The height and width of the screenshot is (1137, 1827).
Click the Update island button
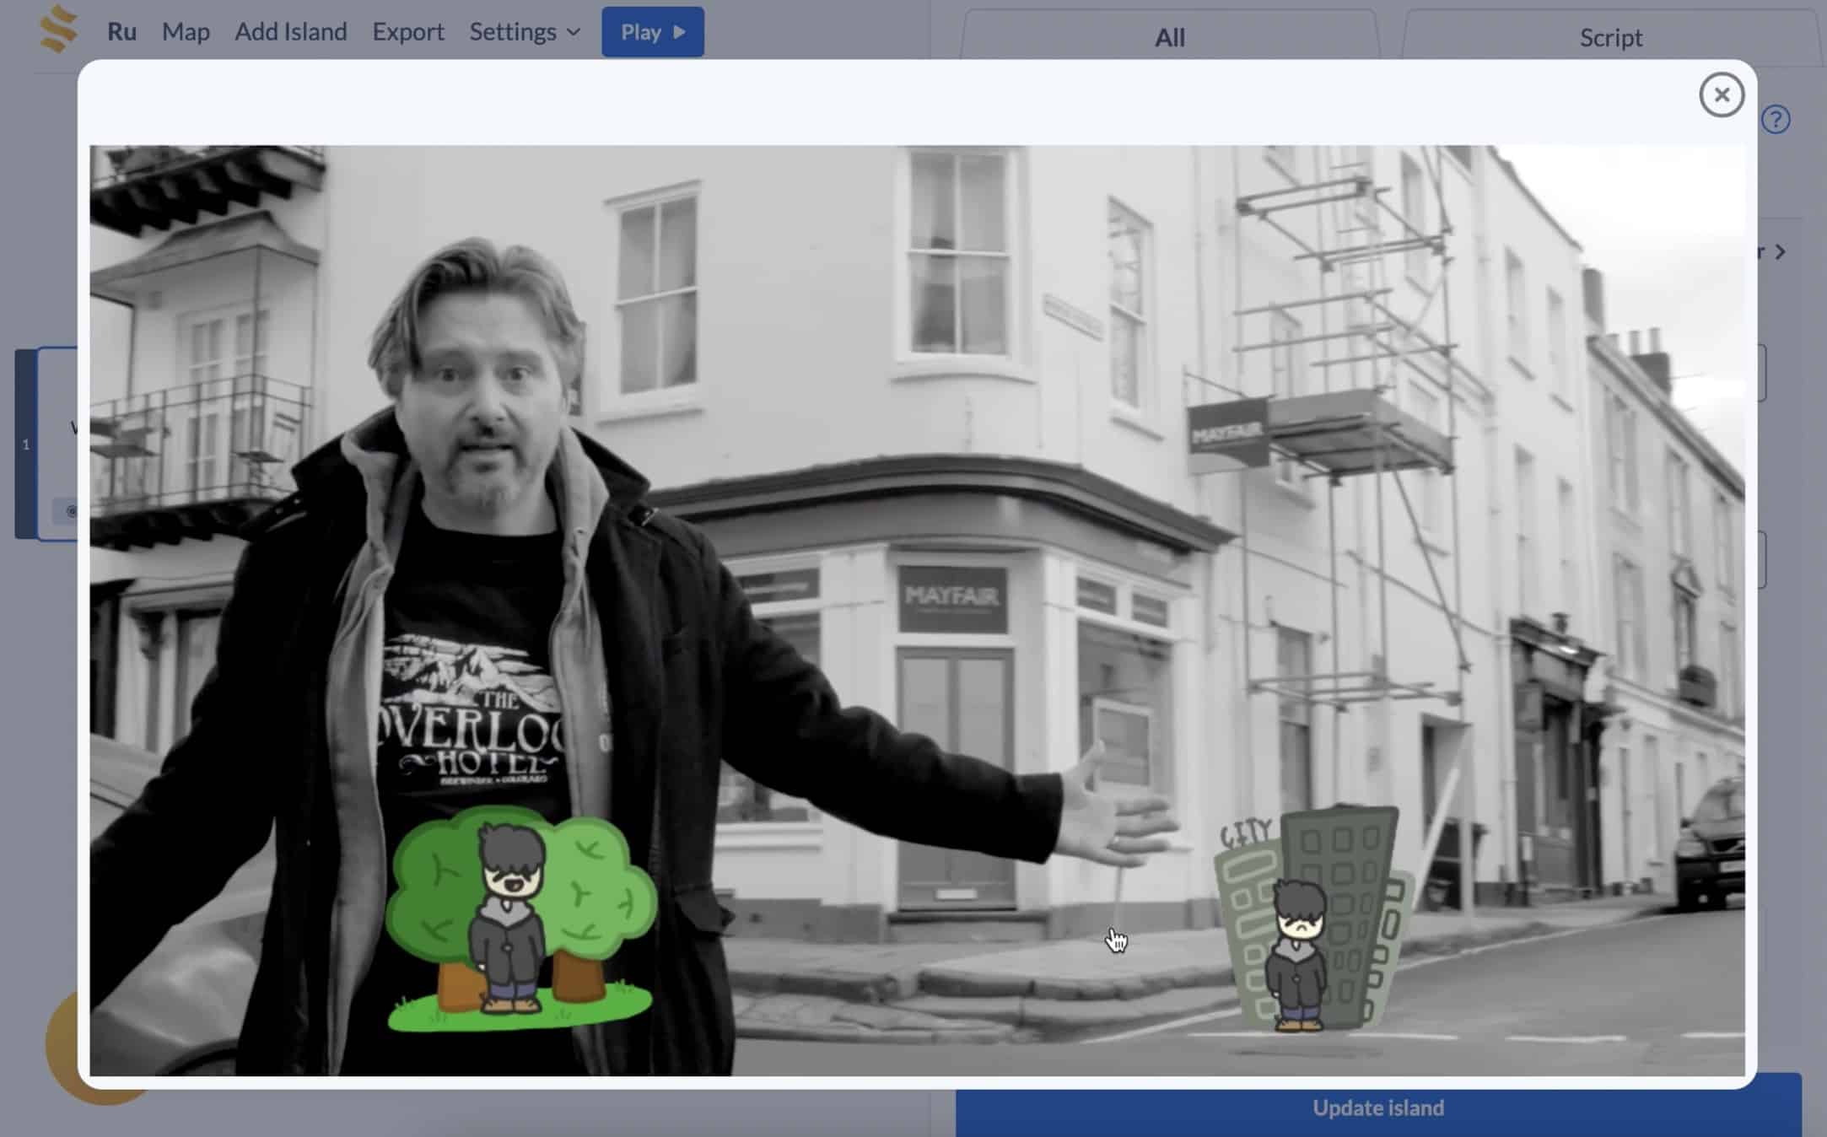[1378, 1107]
